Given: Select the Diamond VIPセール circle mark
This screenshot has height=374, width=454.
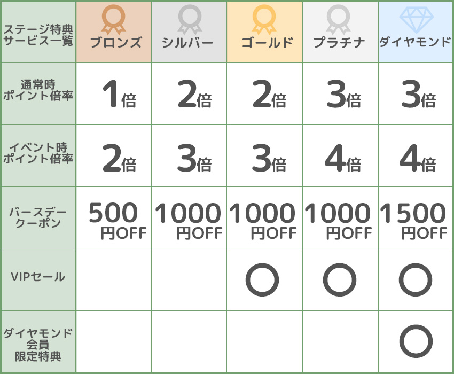Looking at the screenshot, I should click(x=416, y=280).
